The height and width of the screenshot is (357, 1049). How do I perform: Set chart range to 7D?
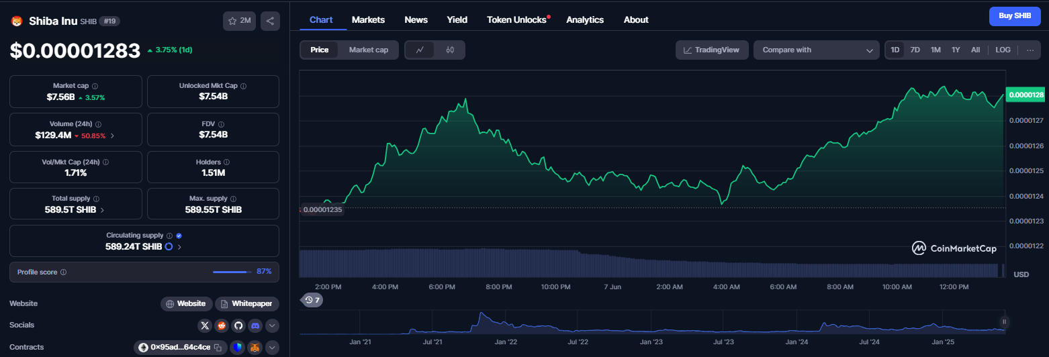point(915,50)
